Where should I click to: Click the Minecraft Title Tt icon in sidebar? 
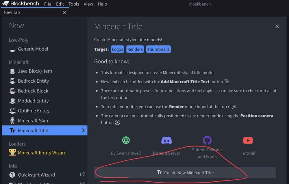[x=12, y=131]
